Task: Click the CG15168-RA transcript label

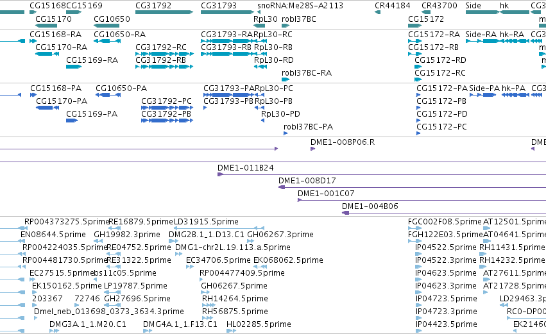Action: 55,35
